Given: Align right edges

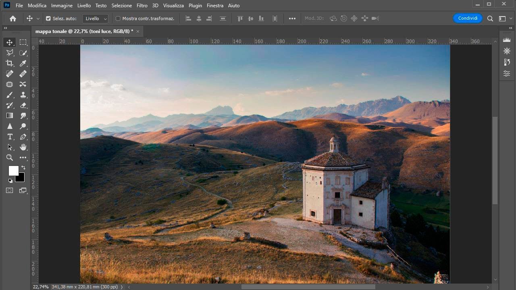Looking at the screenshot, I should (x=209, y=19).
